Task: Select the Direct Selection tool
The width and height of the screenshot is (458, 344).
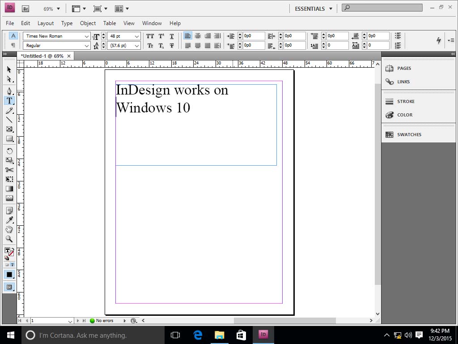Action: coord(9,79)
